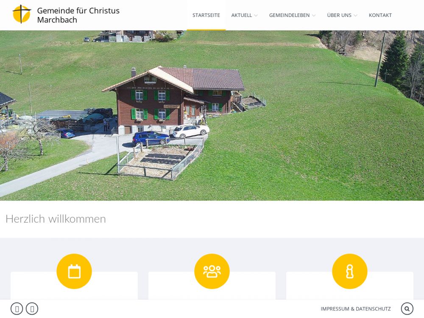
Task: Click the first social icon in footer
Action: (17, 309)
